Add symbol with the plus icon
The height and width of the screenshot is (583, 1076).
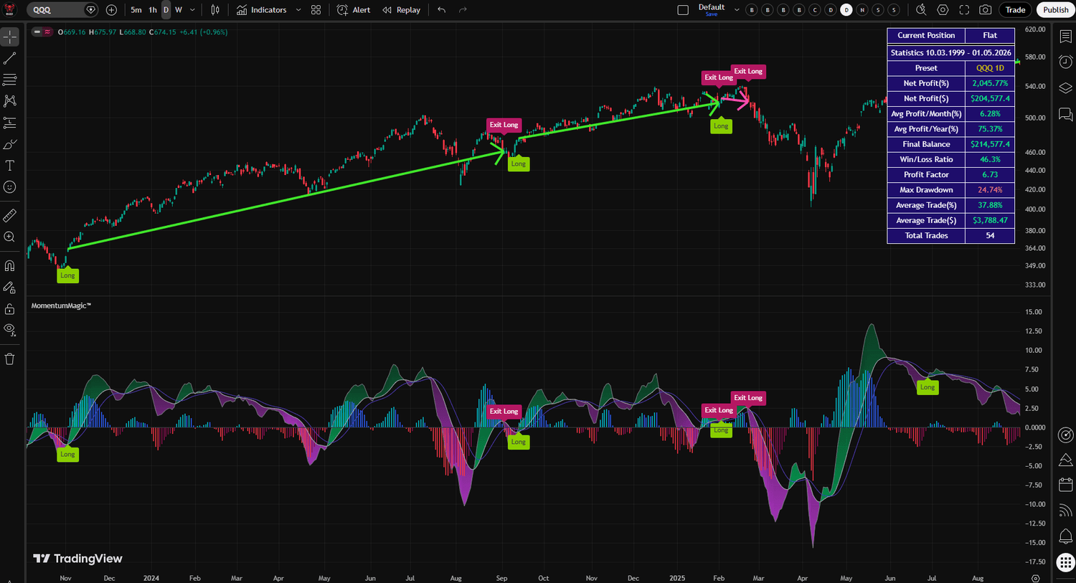[x=111, y=10]
